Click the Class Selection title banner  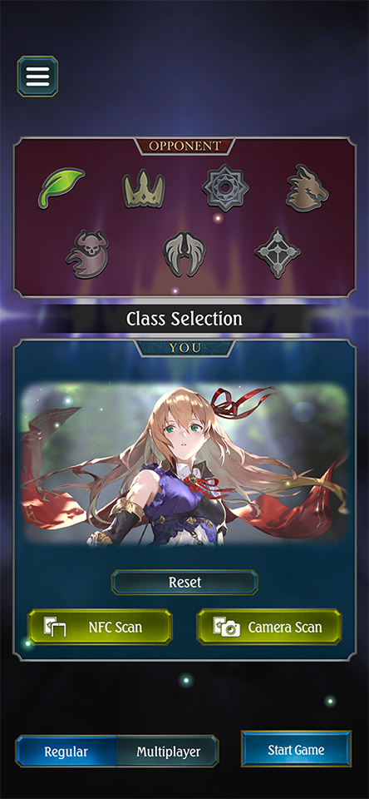(184, 319)
